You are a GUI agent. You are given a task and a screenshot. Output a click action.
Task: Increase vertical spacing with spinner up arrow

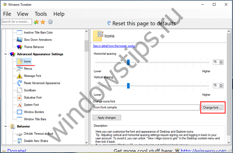tap(221, 84)
